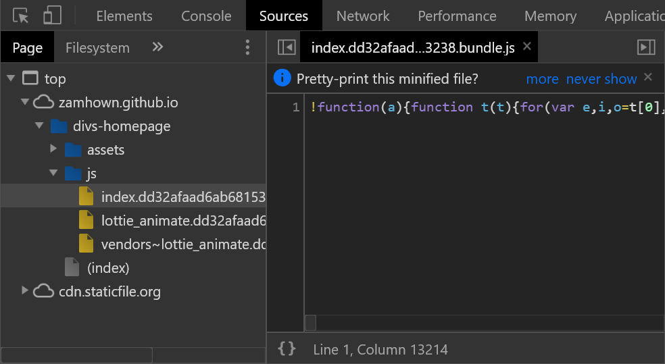Click the 'never show' link
665x364 pixels.
pos(601,79)
